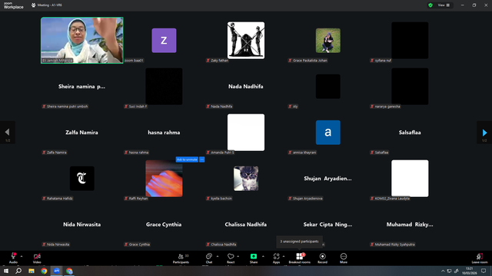Viewport: 492px width, 276px height.
Task: Select Amanda Putri S white avatar
Action: pyautogui.click(x=246, y=133)
